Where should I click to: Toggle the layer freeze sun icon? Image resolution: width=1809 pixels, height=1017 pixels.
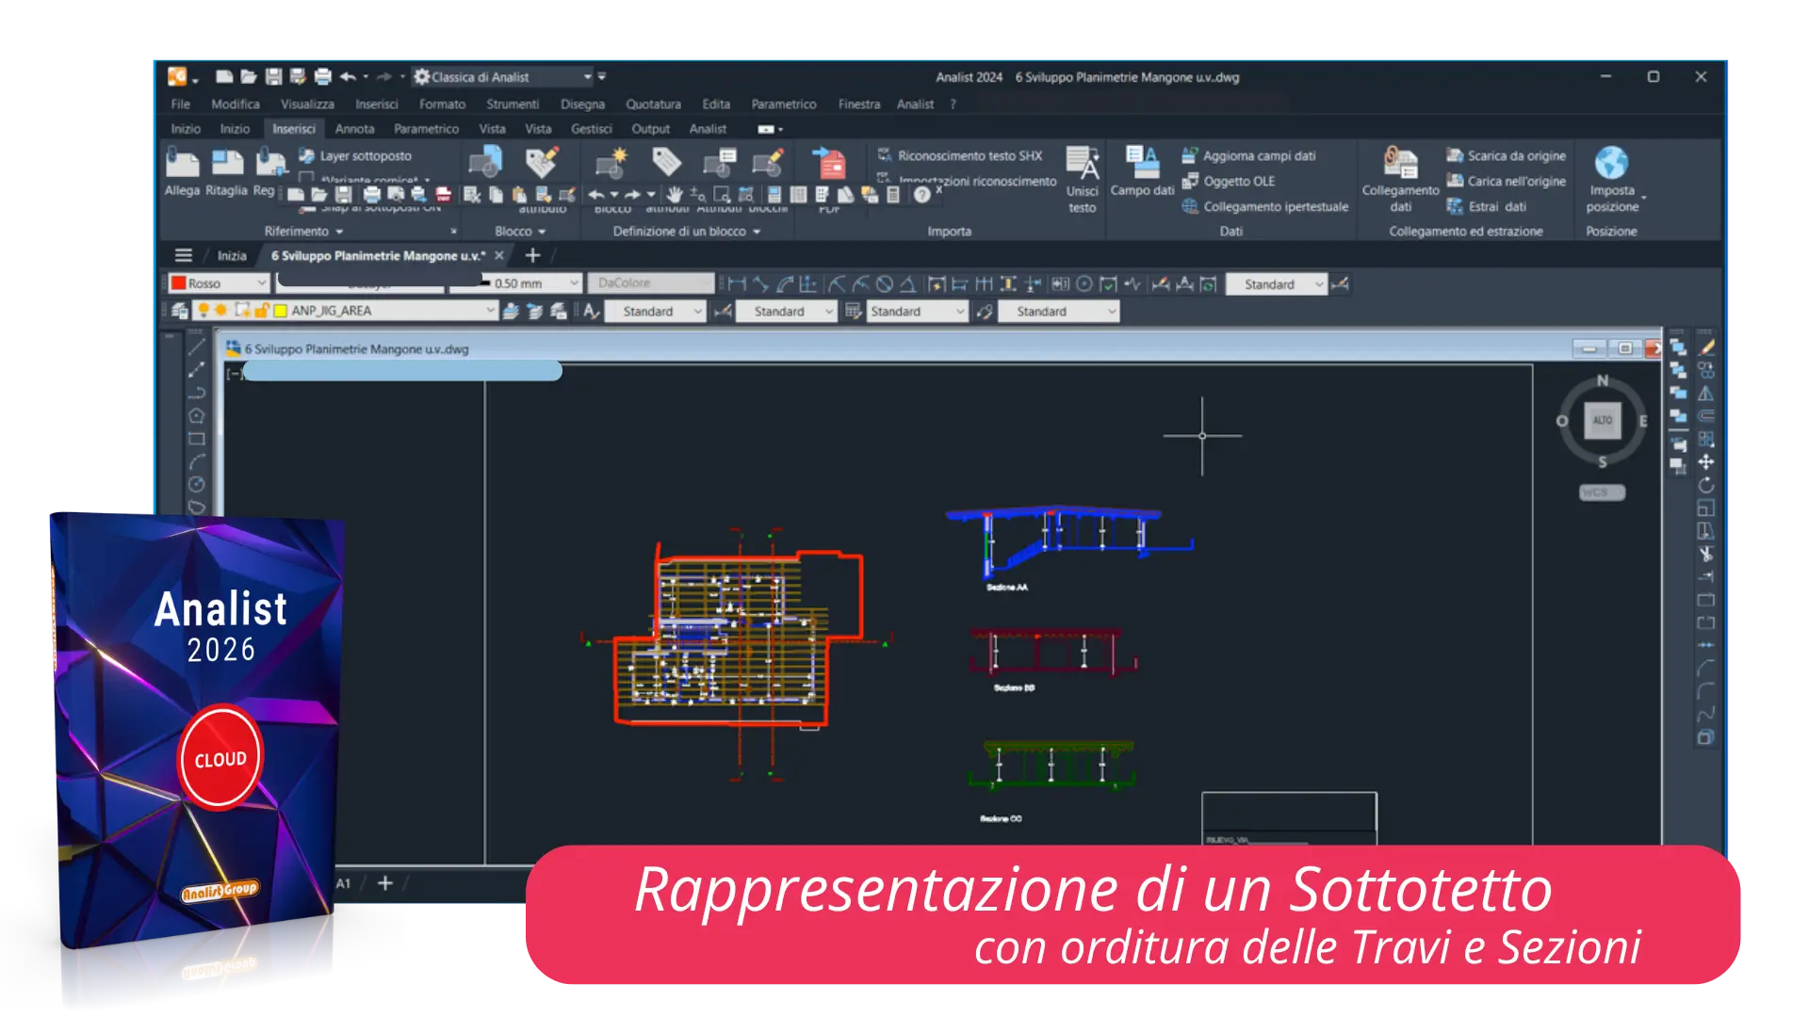[x=221, y=311]
